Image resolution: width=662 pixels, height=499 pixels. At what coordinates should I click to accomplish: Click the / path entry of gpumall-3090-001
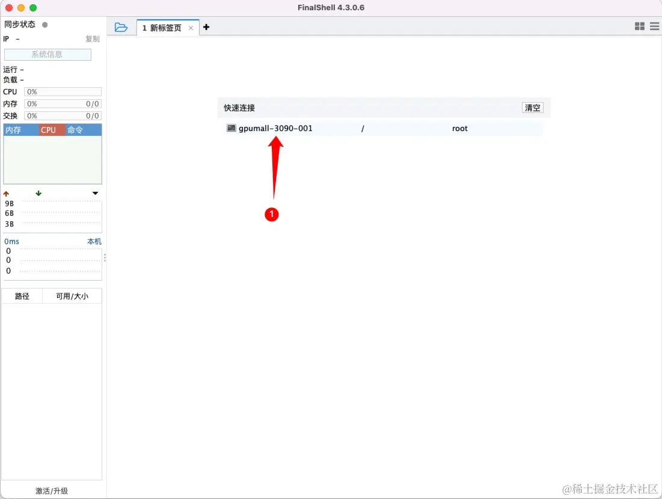pos(362,128)
